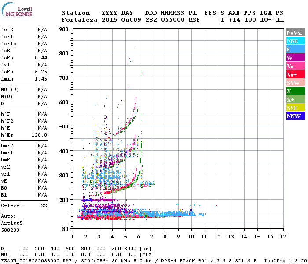Click the 3000 km distance column header
Image resolution: width=308 pixels, height=264 pixels.
point(130,249)
